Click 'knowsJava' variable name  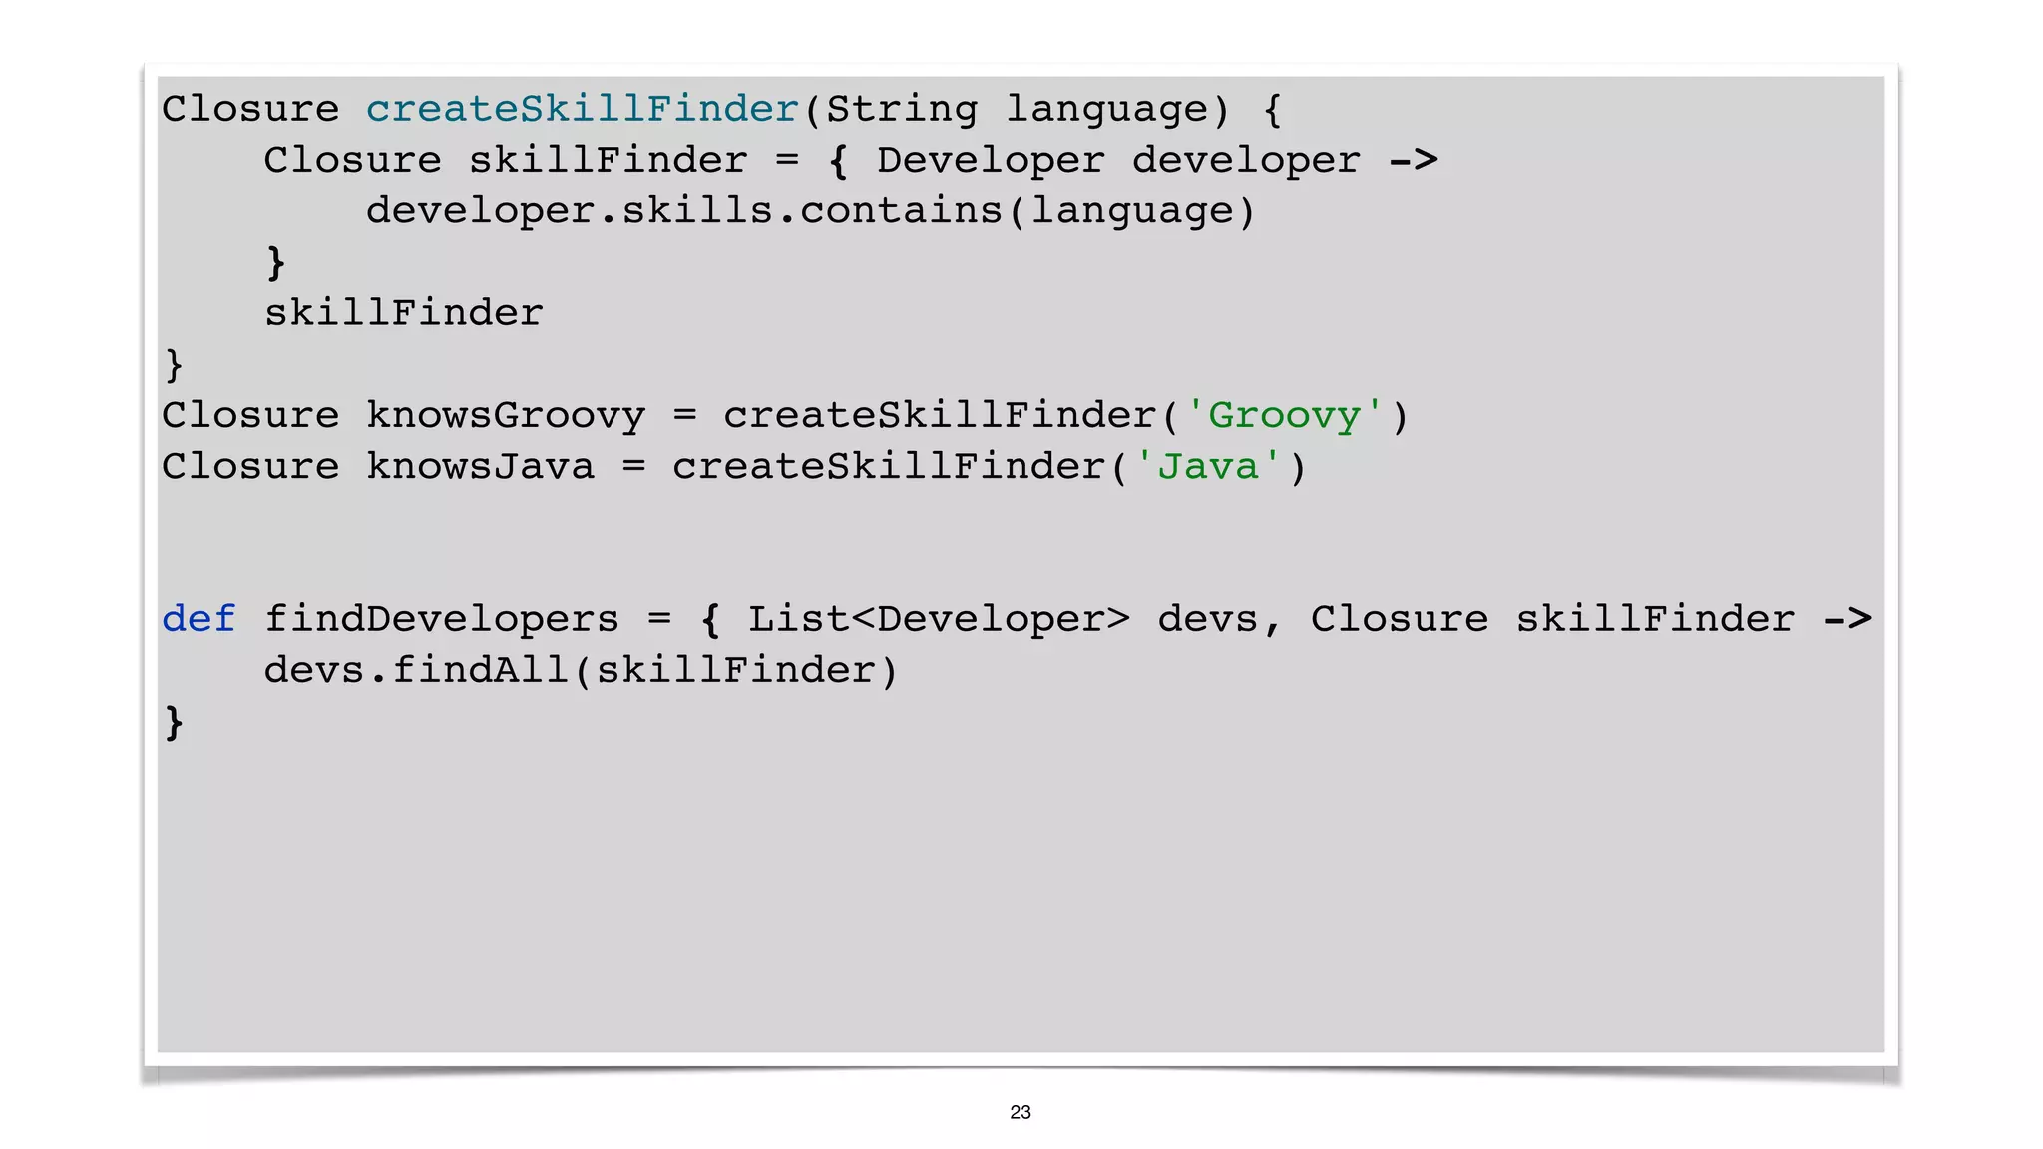480,467
